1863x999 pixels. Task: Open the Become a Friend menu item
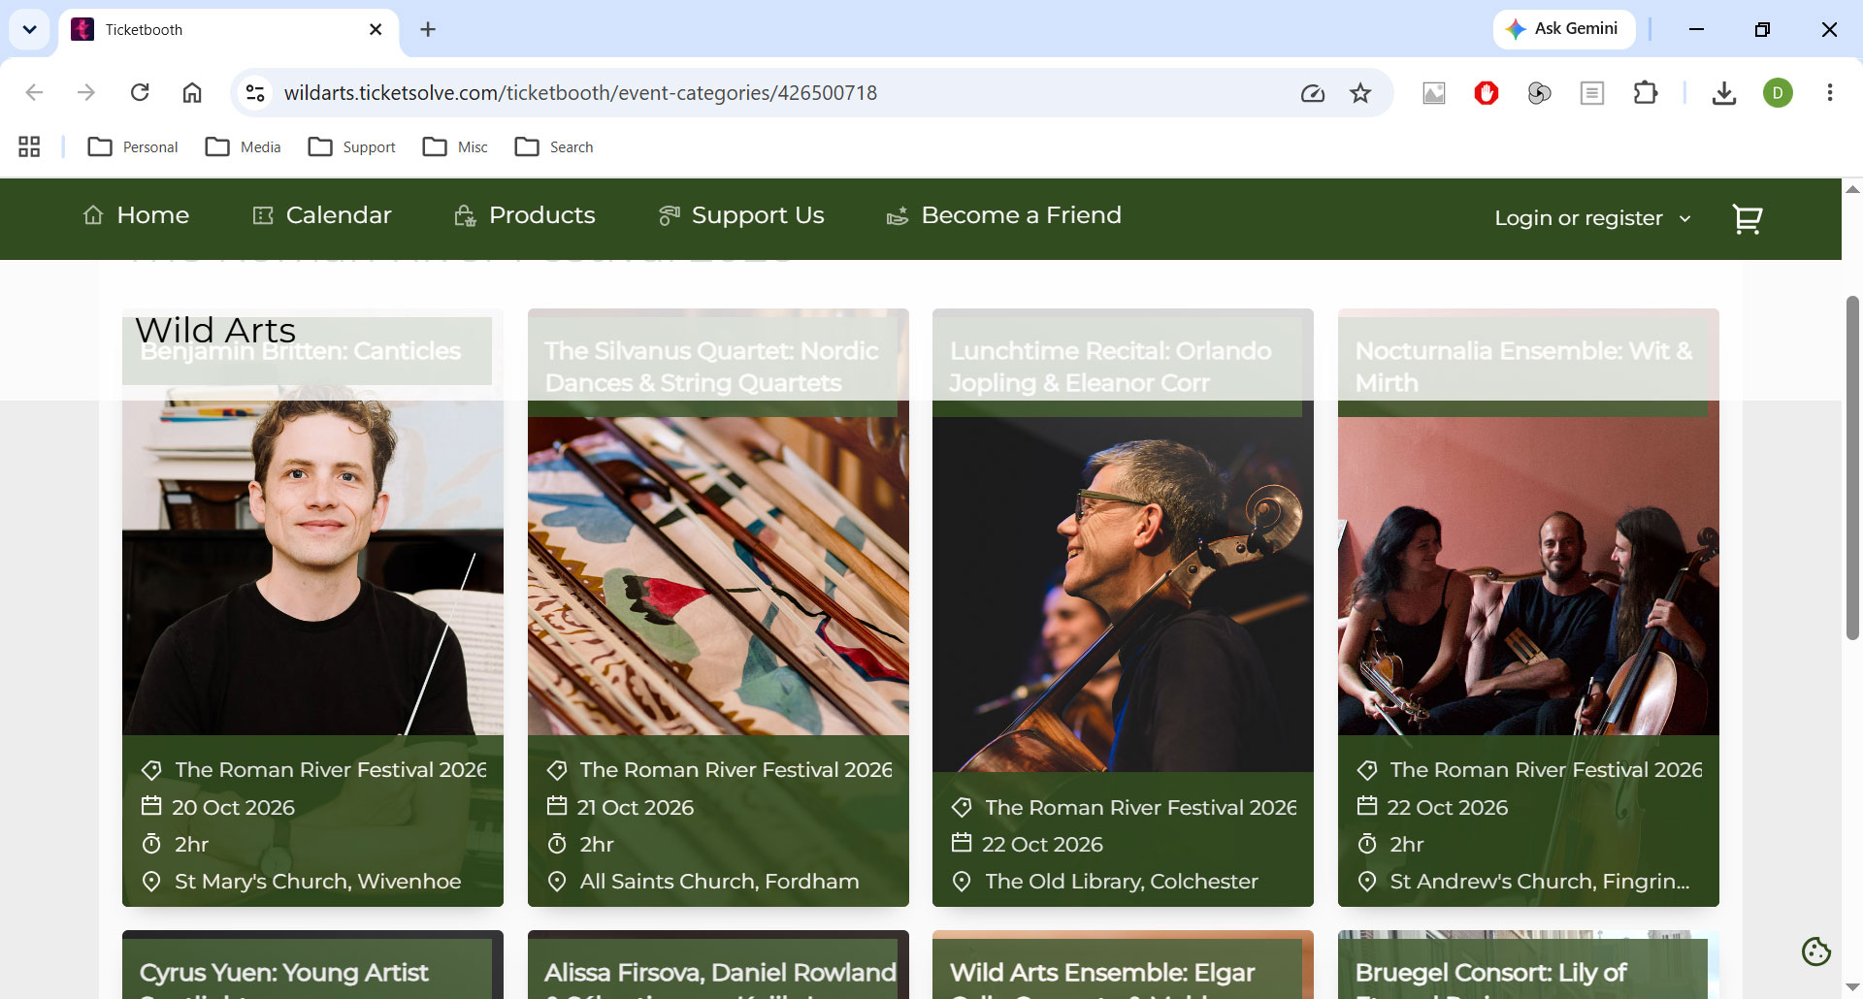pos(1004,215)
